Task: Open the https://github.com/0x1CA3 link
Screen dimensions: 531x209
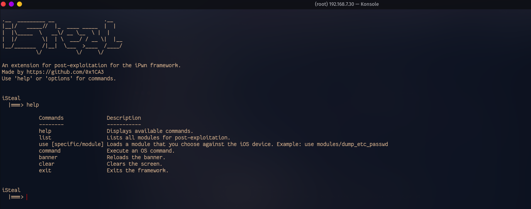Action: [65, 72]
